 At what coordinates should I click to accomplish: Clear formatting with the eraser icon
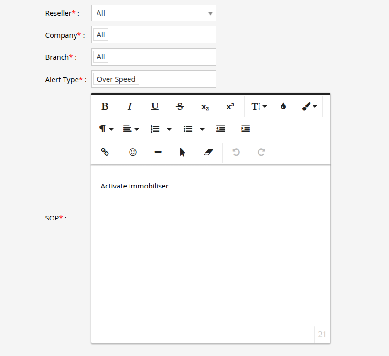(208, 152)
